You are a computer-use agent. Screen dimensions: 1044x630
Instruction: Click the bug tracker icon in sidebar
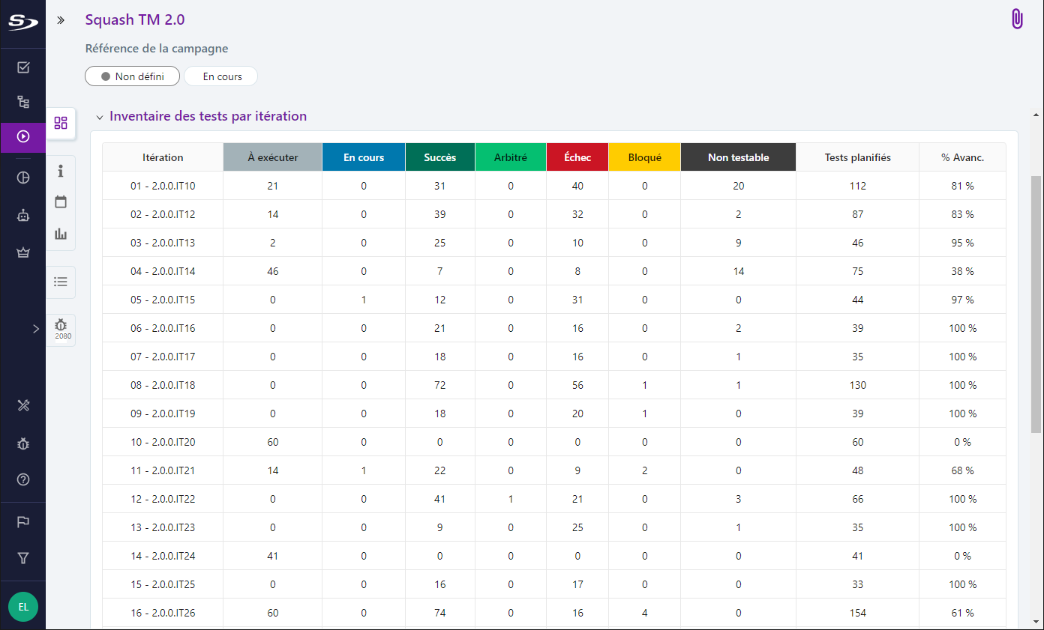tap(23, 443)
